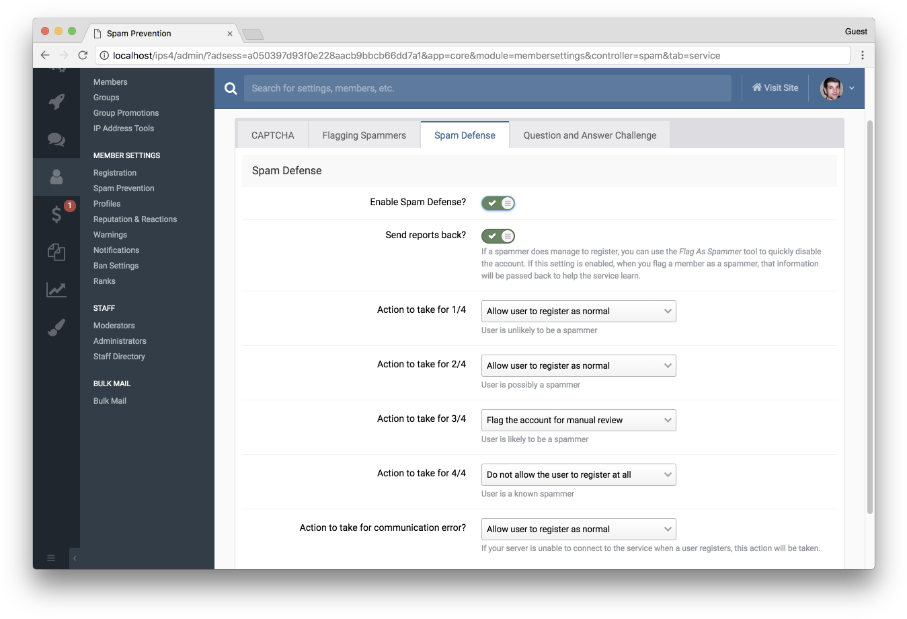Click the settings search input field

(487, 88)
